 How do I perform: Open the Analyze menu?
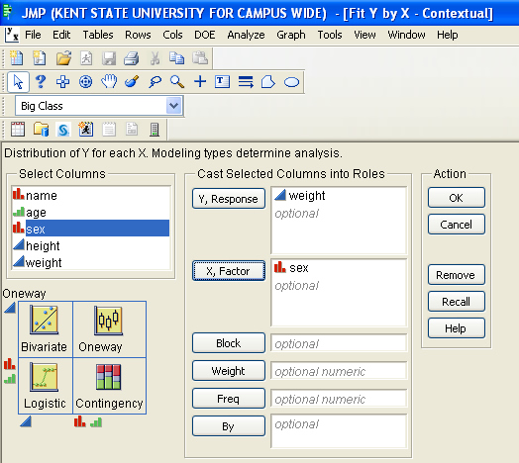coord(246,35)
